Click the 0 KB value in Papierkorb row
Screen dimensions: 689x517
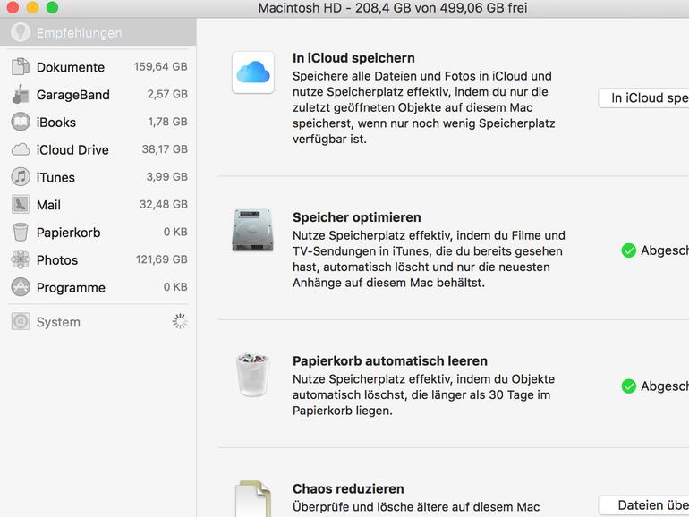pyautogui.click(x=175, y=232)
